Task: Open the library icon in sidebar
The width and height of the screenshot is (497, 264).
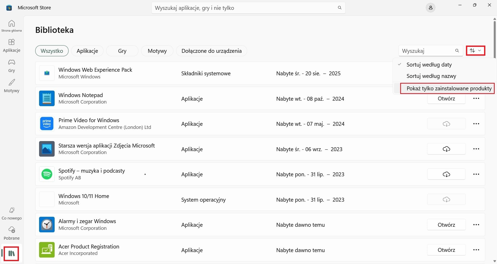Action: point(12,253)
